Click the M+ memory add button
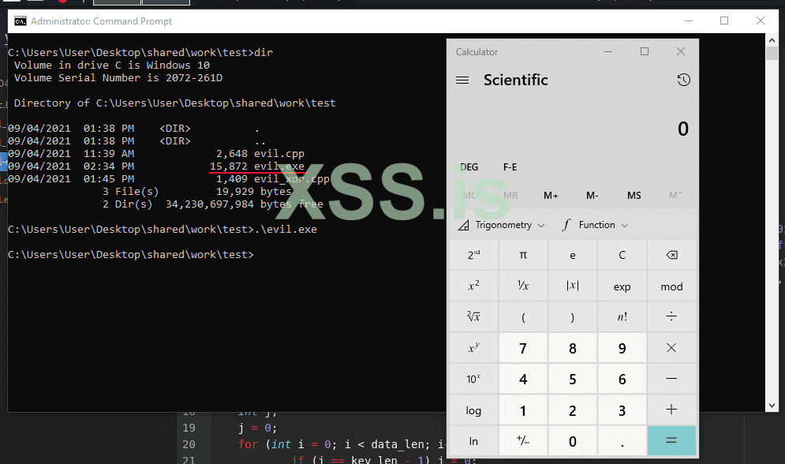This screenshot has height=464, width=785. (x=551, y=196)
